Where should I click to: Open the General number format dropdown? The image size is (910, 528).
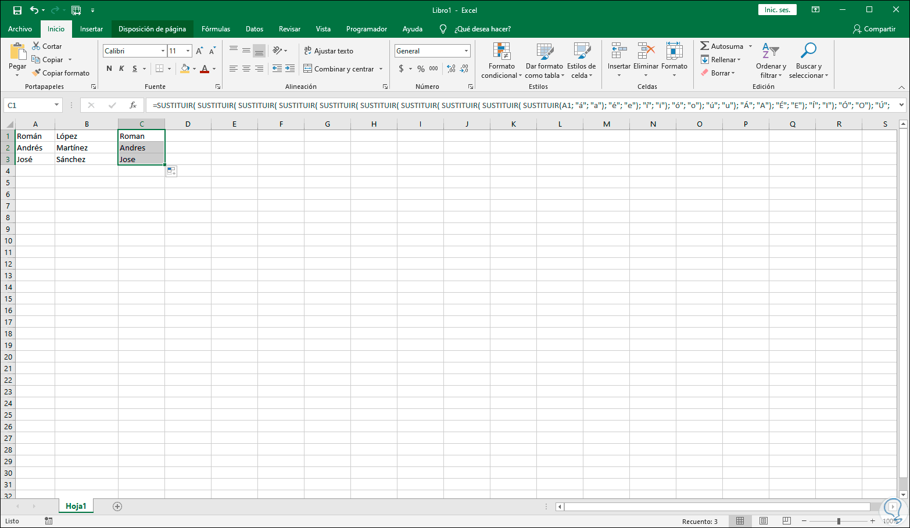[465, 51]
